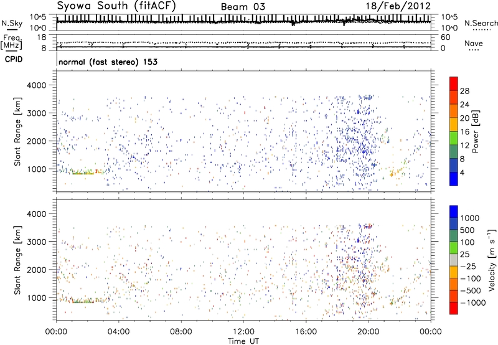Viewport: 498px width, 345px height.
Task: Click the '4' tick on the power colorbar
Action: [462, 173]
